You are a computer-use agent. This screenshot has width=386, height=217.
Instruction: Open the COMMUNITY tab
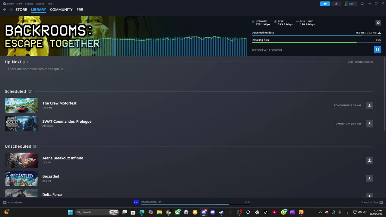pos(61,10)
